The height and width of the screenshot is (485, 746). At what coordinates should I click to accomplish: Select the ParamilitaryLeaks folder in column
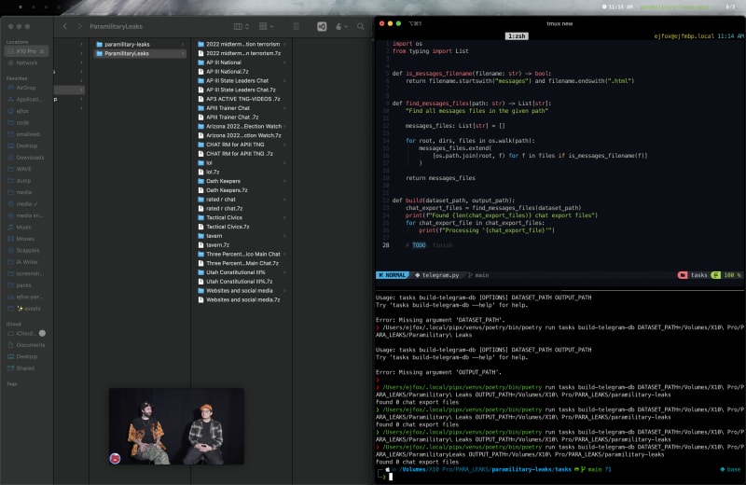pos(140,53)
